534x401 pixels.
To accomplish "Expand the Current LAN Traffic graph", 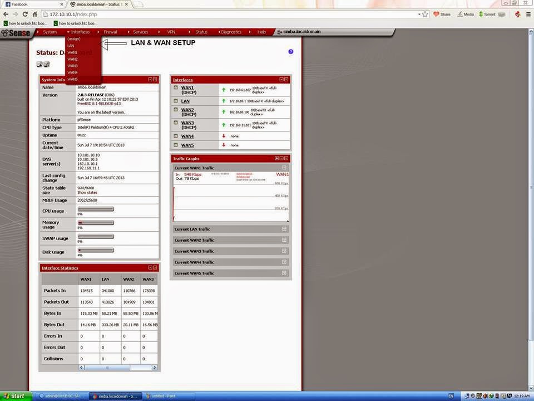I will pyautogui.click(x=284, y=229).
